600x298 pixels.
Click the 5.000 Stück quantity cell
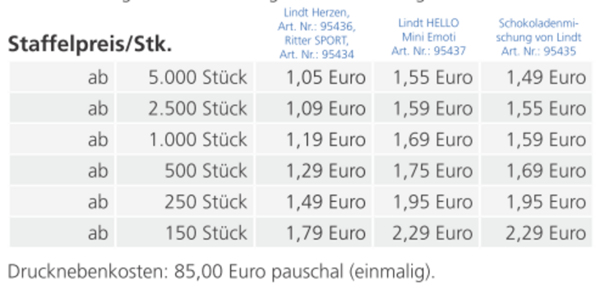(185, 77)
